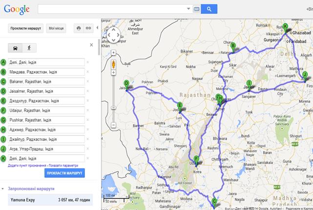
Task: Pan map right with navigation arrow
Action: [118, 35]
